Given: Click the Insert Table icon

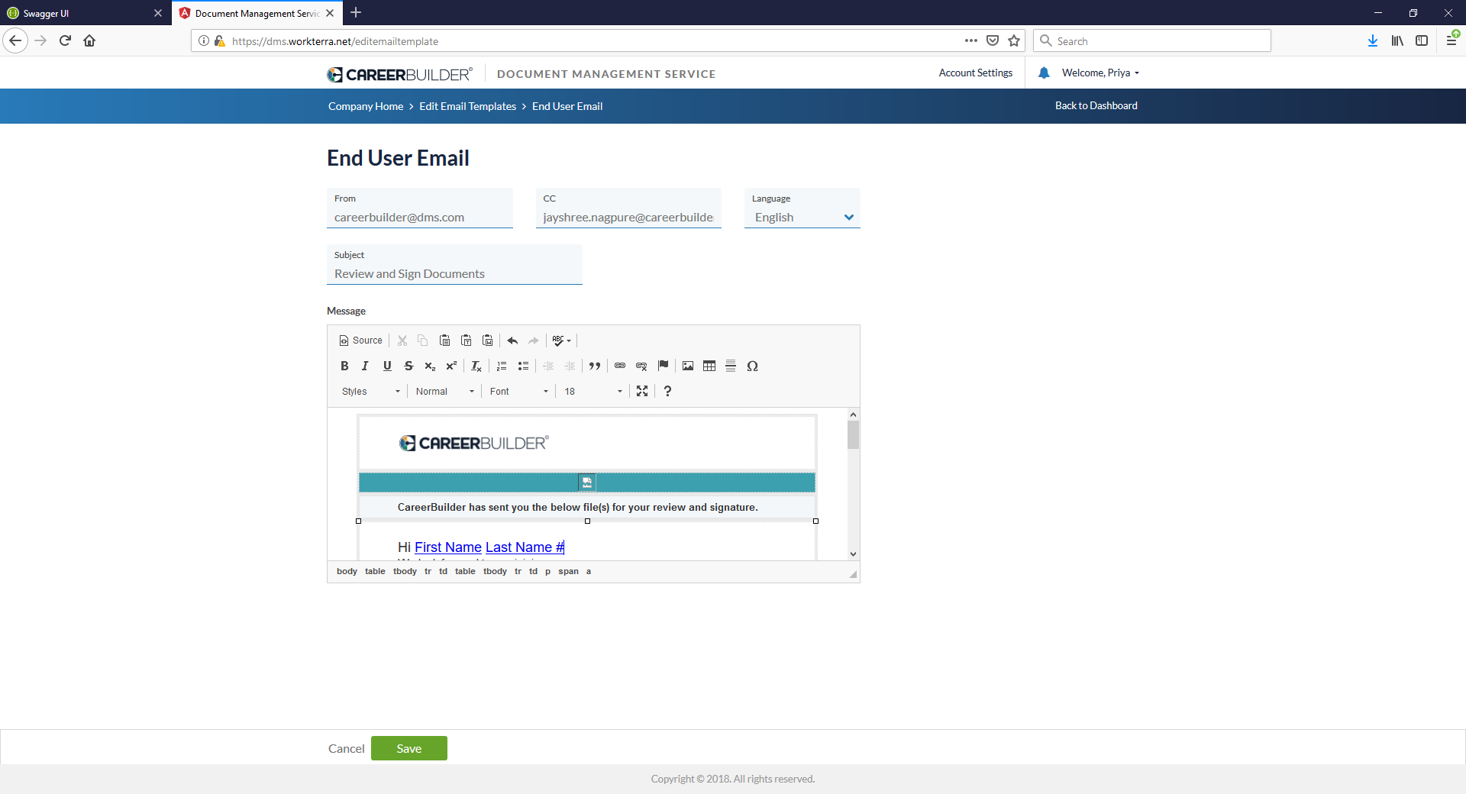Looking at the screenshot, I should coord(709,366).
